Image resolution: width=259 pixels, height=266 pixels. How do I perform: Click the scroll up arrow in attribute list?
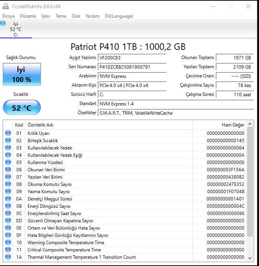tap(250, 124)
